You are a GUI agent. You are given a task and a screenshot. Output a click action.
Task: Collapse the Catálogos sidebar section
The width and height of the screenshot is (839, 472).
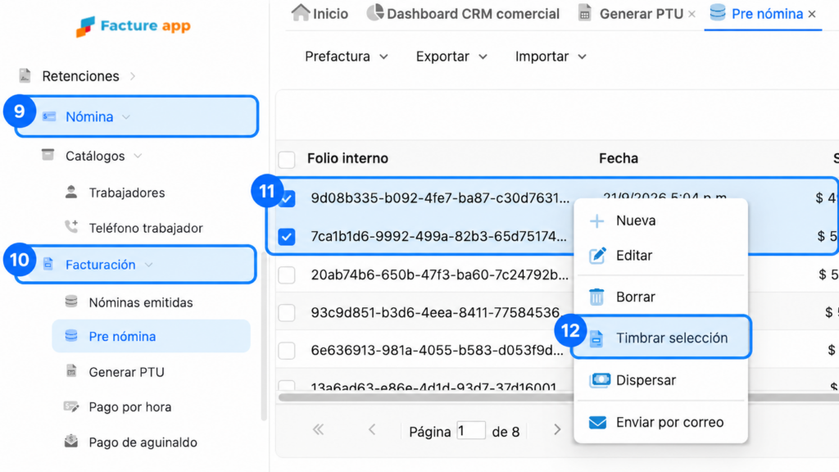point(138,156)
